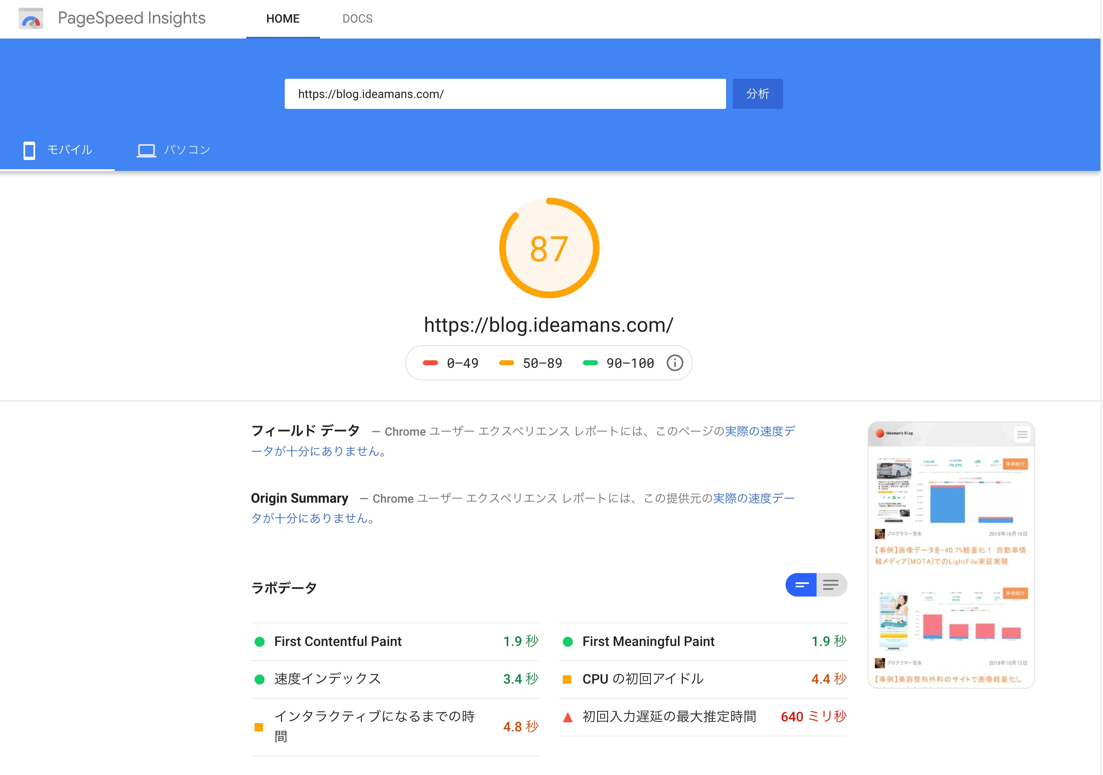Image resolution: width=1103 pixels, height=775 pixels.
Task: Click the mobile phone icon
Action: (x=29, y=150)
